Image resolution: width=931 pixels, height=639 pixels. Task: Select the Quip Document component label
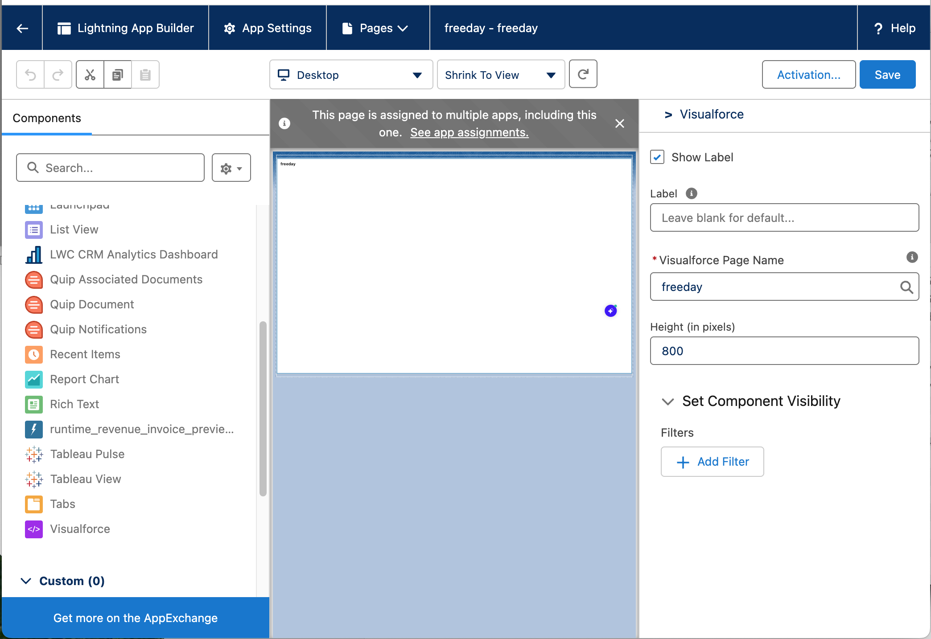point(92,304)
